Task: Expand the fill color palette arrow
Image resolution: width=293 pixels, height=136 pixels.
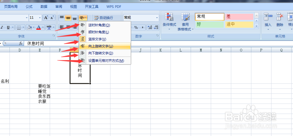Action: [x=34, y=28]
